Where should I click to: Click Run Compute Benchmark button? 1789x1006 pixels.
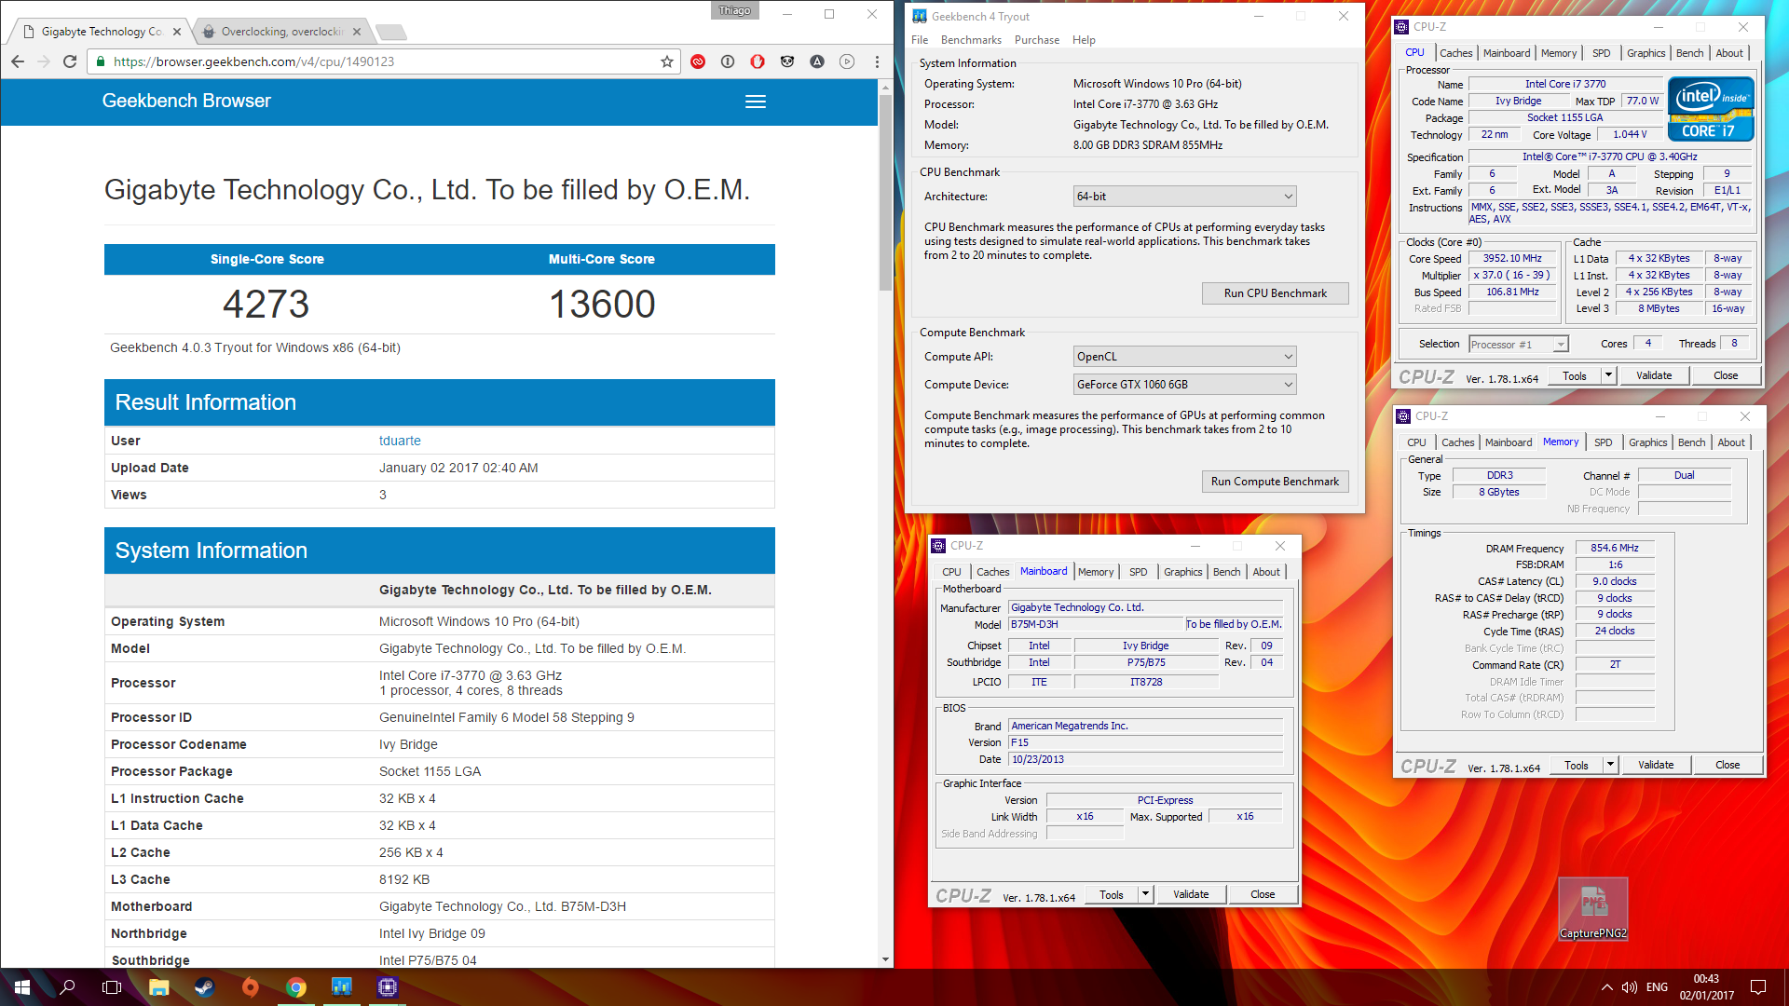point(1275,482)
